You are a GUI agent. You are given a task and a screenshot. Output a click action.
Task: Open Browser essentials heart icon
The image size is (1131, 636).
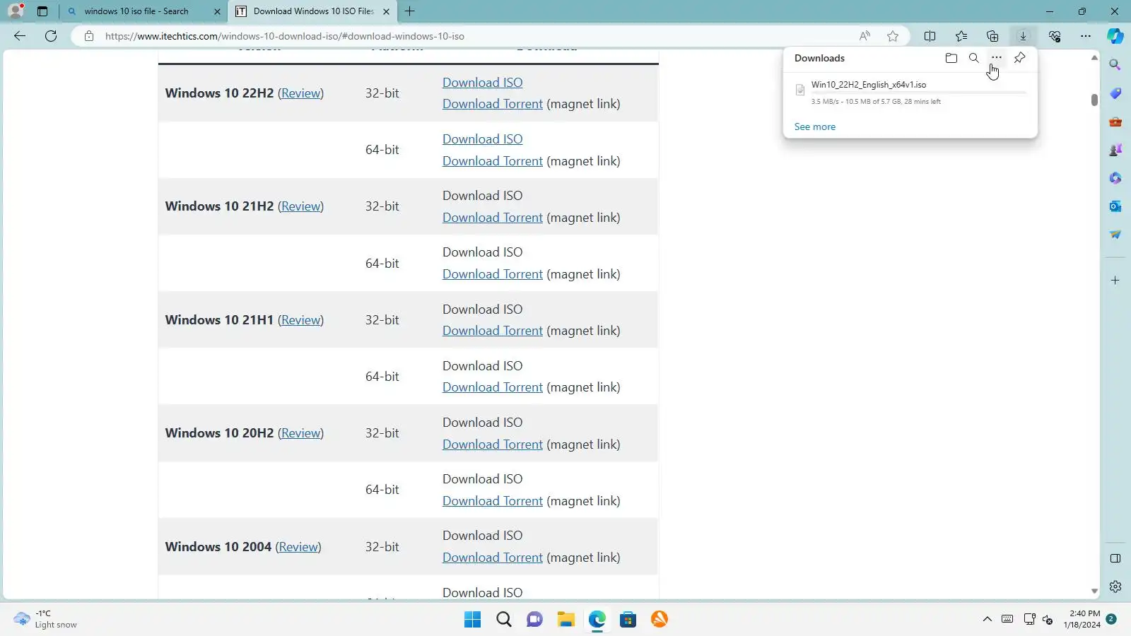1055,36
